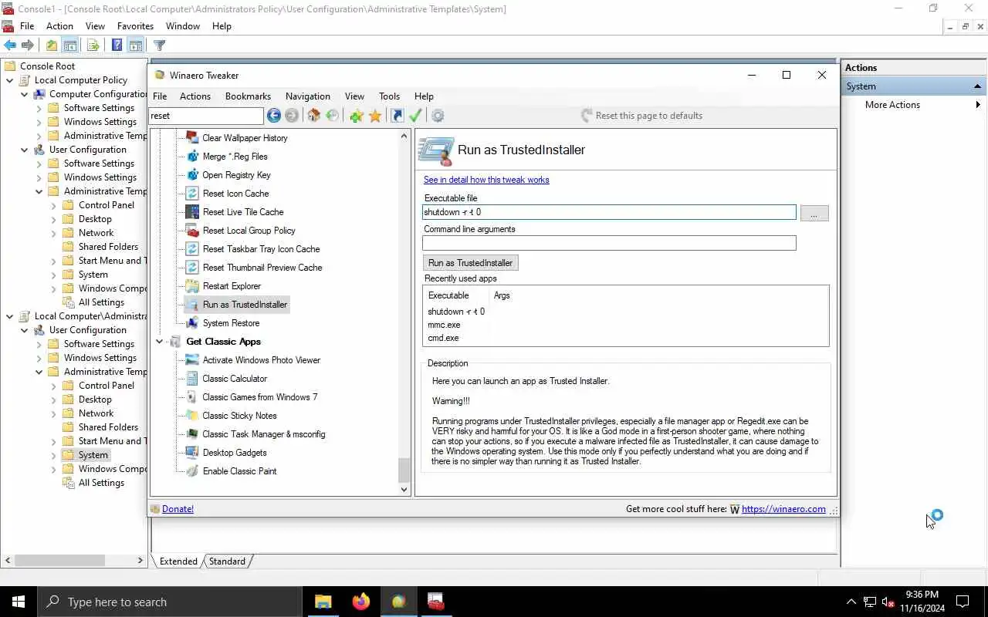The height and width of the screenshot is (617, 988).
Task: Open the Bookmarks menu in Winaero Tweaker
Action: pyautogui.click(x=248, y=96)
